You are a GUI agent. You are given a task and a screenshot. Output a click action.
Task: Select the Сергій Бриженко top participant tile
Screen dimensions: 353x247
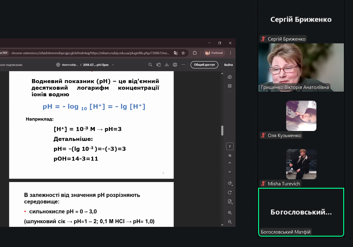tap(301, 21)
